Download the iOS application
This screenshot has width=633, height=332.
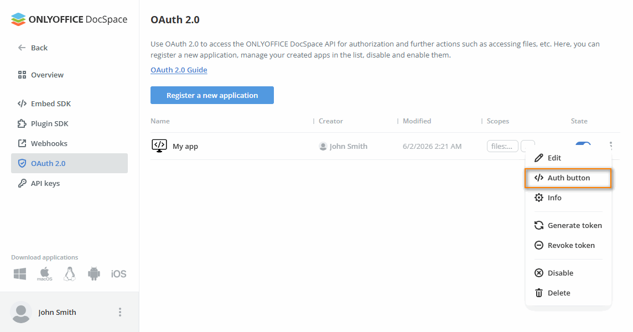coord(118,274)
